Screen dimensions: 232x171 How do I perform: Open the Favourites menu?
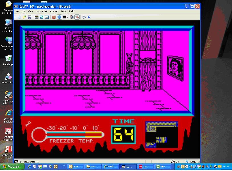42,11
